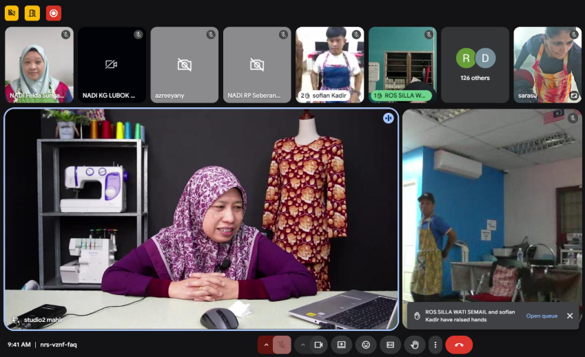The image size is (585, 357).
Task: Click the red recording indicator icon
Action: (54, 12)
